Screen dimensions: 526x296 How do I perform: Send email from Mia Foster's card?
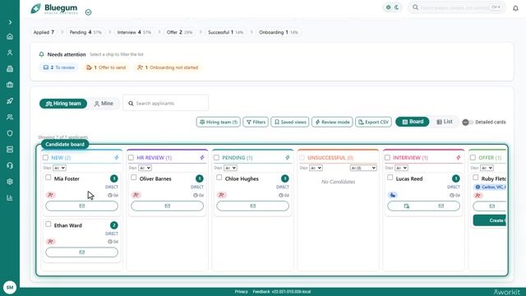82,206
